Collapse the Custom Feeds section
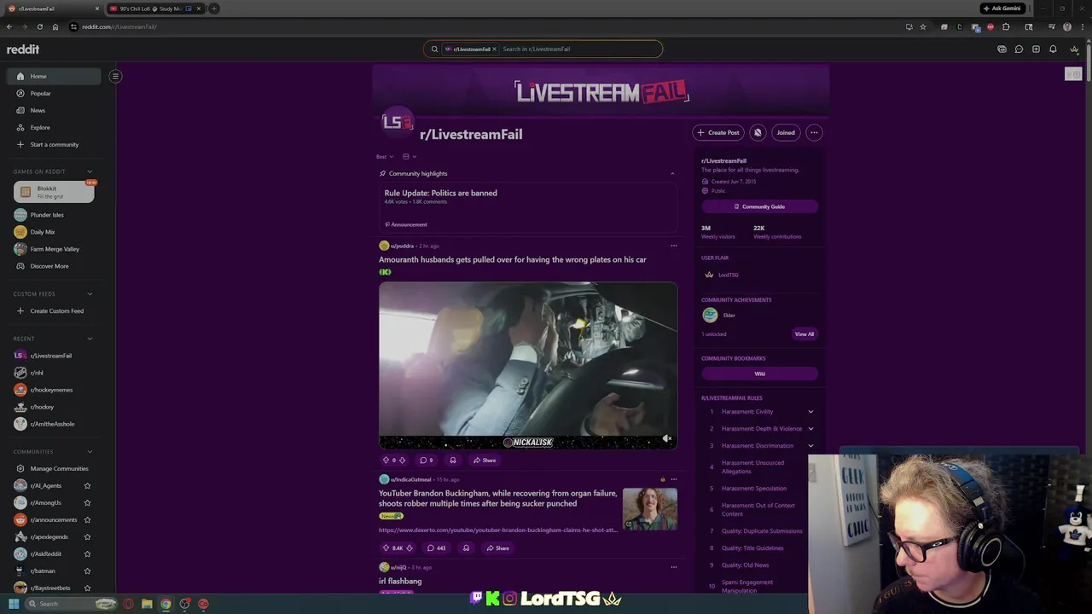Screen dimensions: 1092x614 90,294
